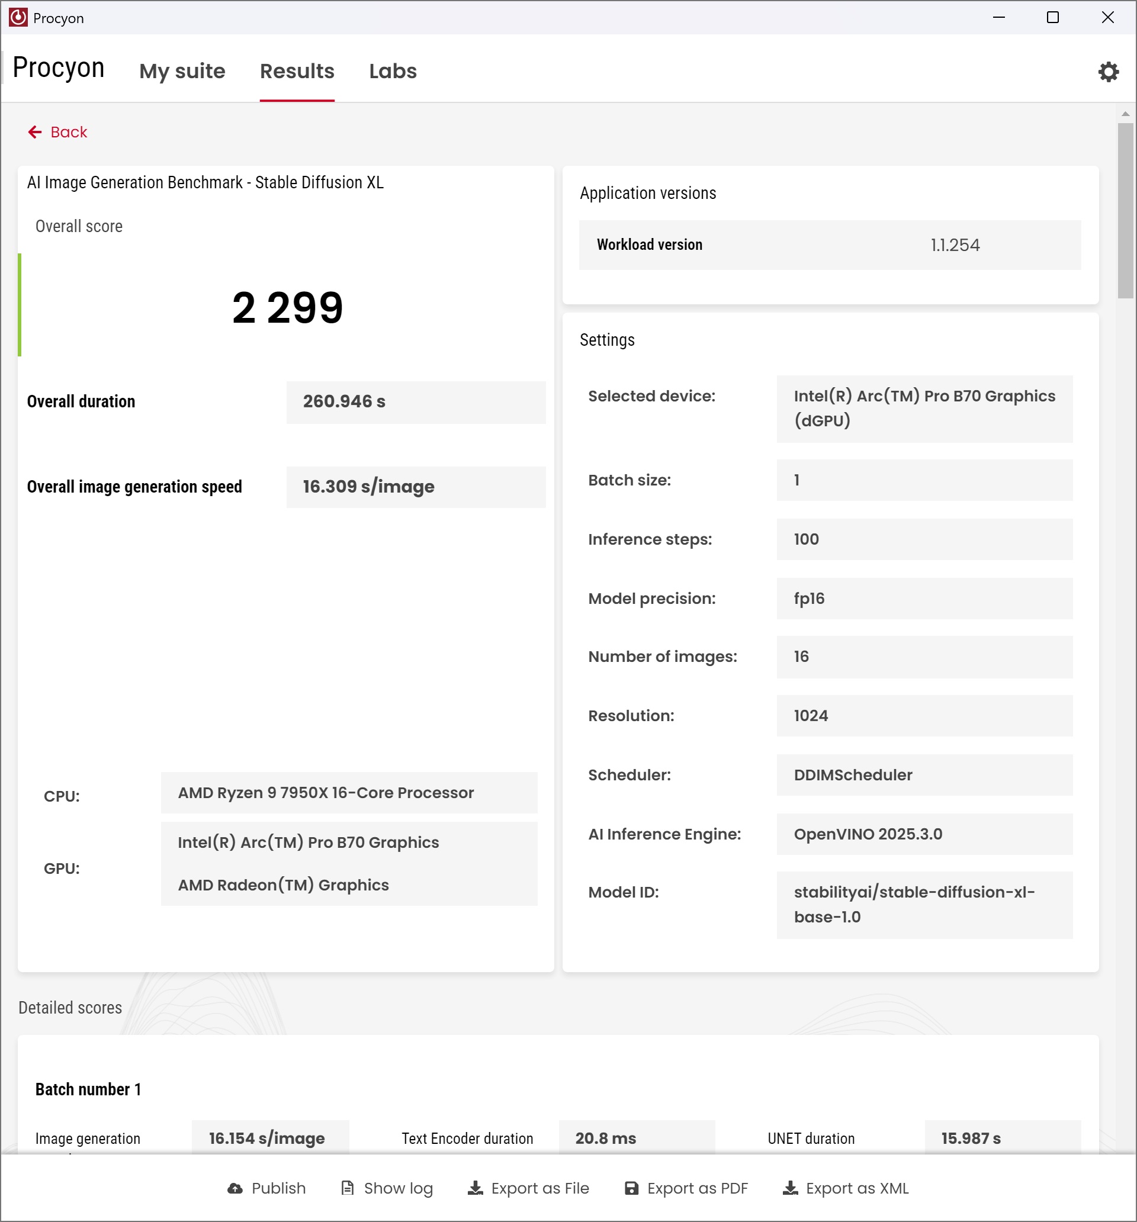Click DDIMScheduler value
Image resolution: width=1137 pixels, height=1222 pixels.
coord(924,775)
